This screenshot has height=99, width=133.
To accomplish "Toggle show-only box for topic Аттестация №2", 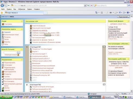I will [x=104, y=84].
